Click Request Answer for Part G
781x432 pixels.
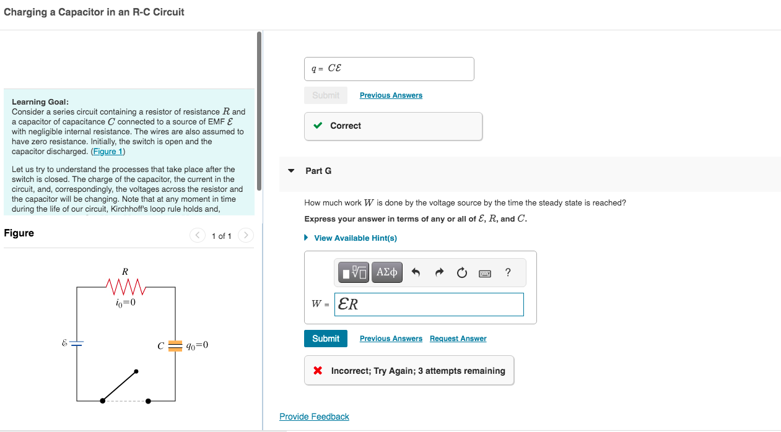tap(458, 339)
